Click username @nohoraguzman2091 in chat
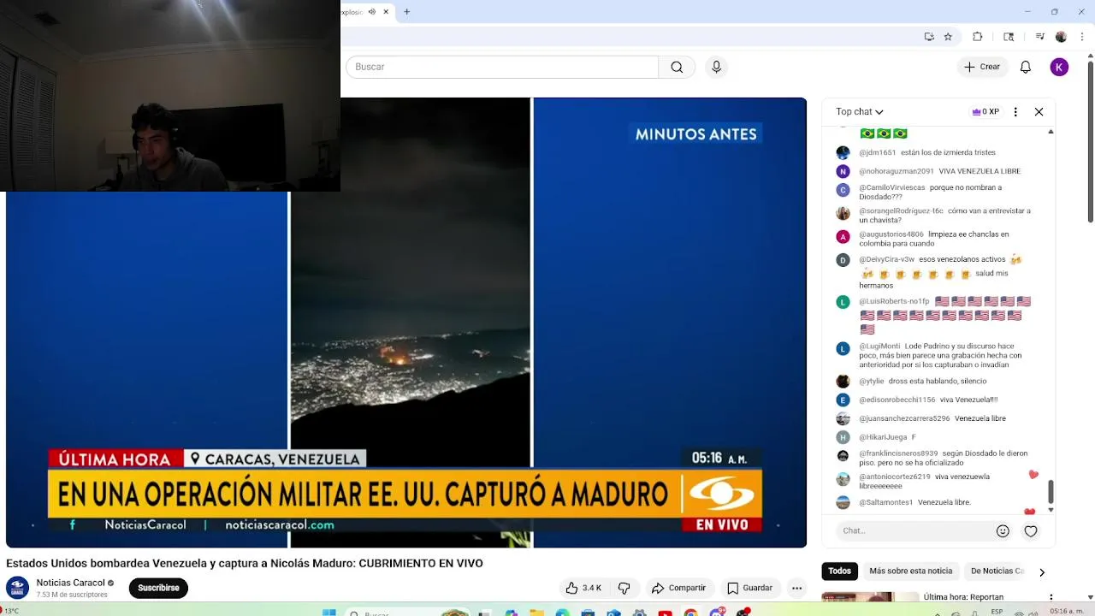This screenshot has height=616, width=1095. 896,171
